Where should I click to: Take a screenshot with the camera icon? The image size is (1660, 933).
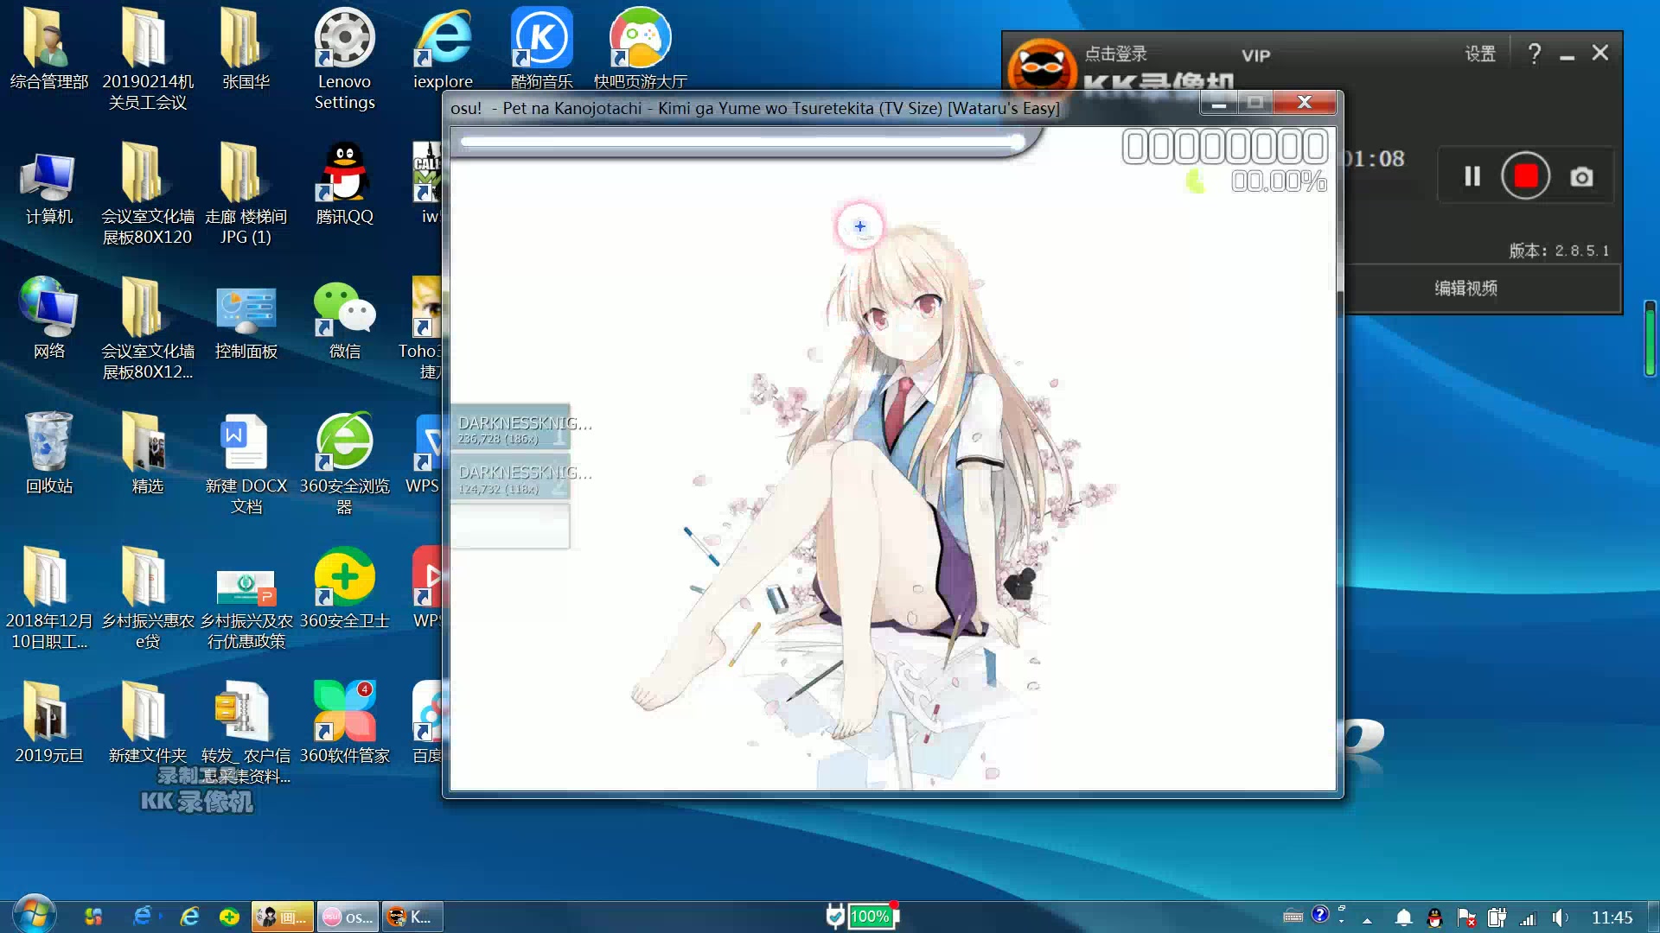pos(1581,177)
